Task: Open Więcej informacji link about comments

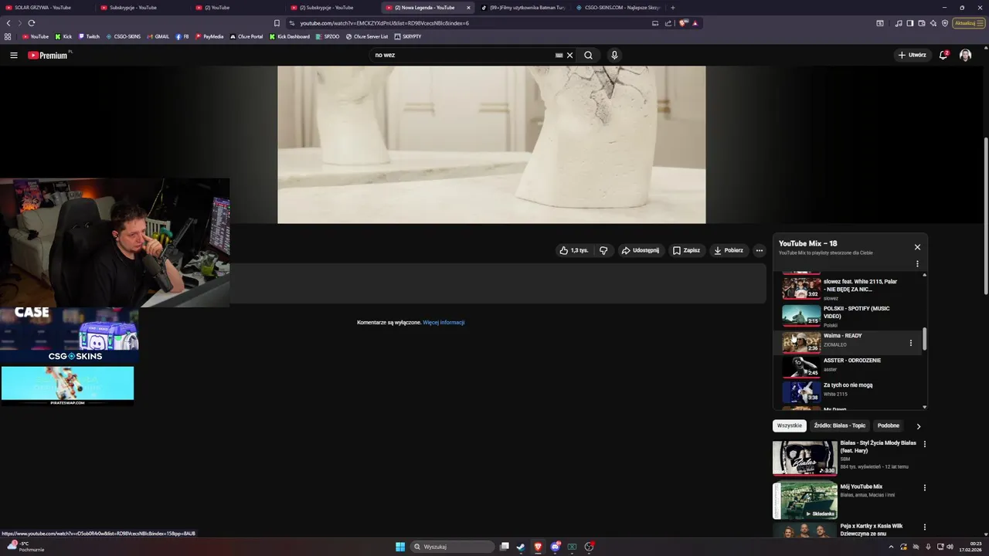Action: point(444,322)
